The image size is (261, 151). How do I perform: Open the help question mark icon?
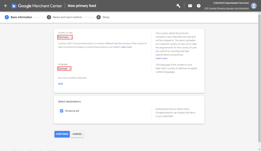pyautogui.click(x=199, y=6)
